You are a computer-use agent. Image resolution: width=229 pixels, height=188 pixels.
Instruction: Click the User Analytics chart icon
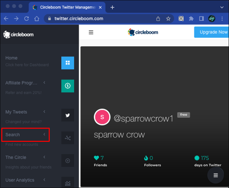tap(68, 182)
